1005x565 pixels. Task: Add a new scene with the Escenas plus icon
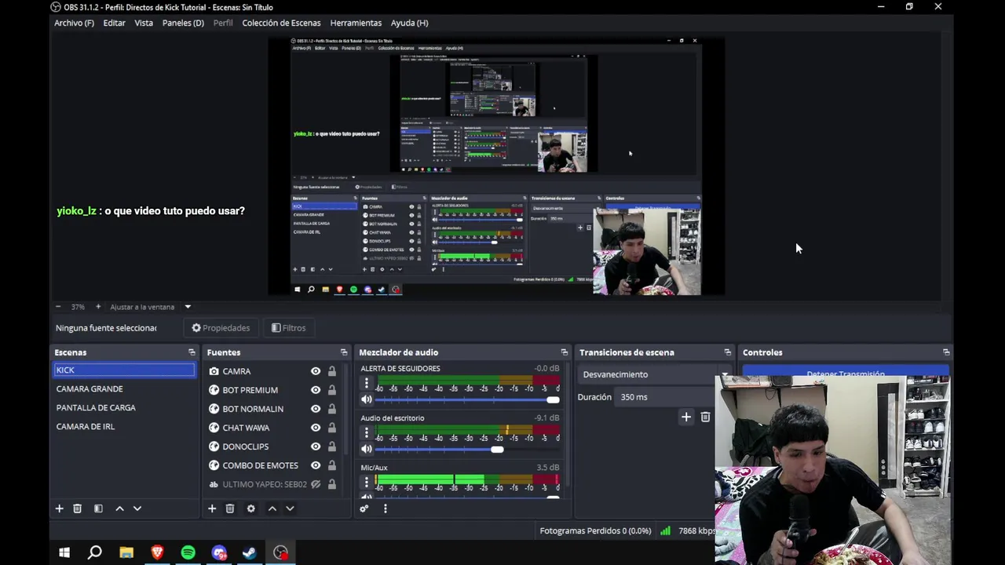click(x=59, y=508)
